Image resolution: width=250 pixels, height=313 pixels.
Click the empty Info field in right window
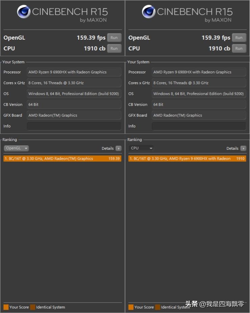point(199,126)
